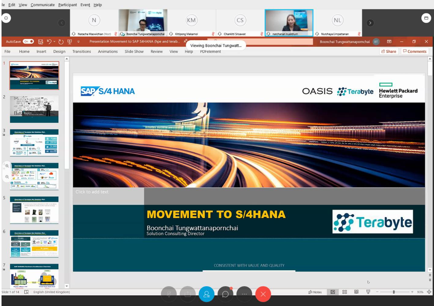This screenshot has width=434, height=306.
Task: Open the PowerPoint View ribbon tab
Action: pos(174,52)
